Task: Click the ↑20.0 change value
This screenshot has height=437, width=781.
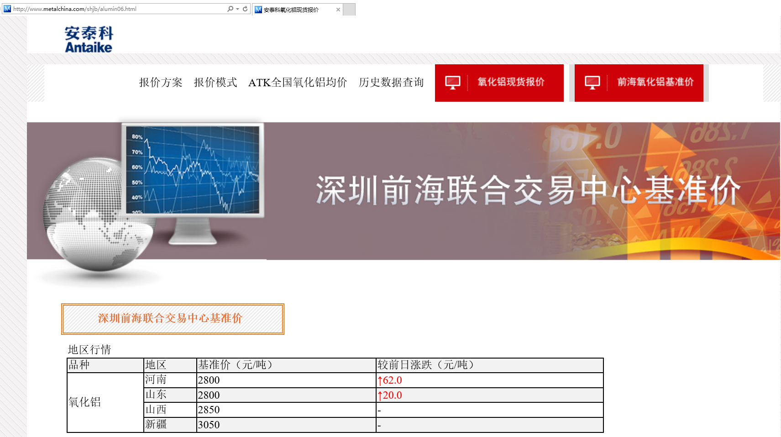Action: [x=390, y=395]
